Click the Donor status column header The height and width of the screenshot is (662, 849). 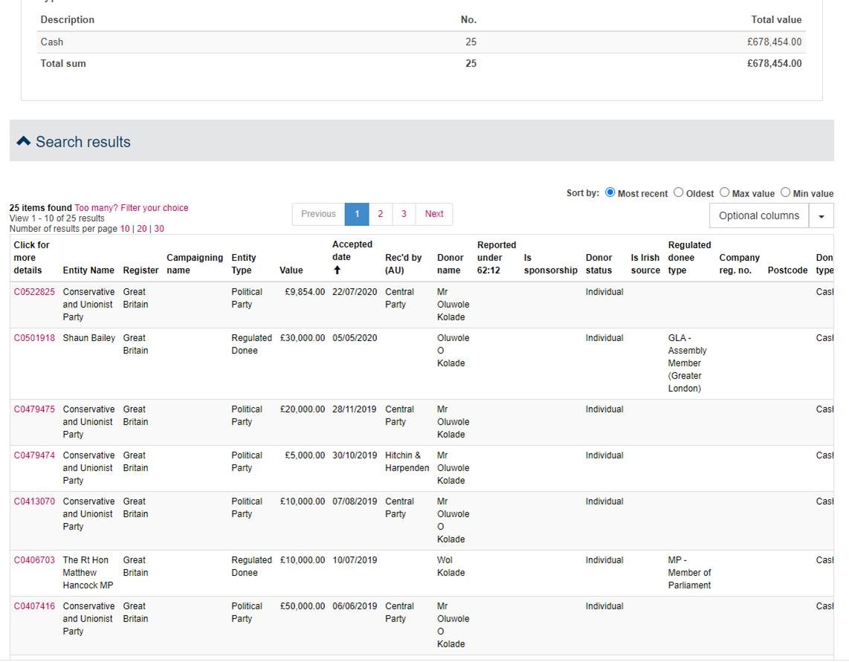(598, 264)
